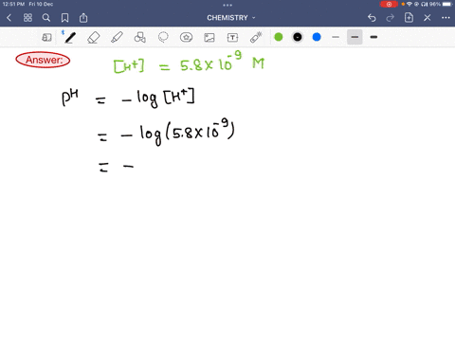Select the Highlighter tool
The image size is (455, 341).
coord(117,37)
